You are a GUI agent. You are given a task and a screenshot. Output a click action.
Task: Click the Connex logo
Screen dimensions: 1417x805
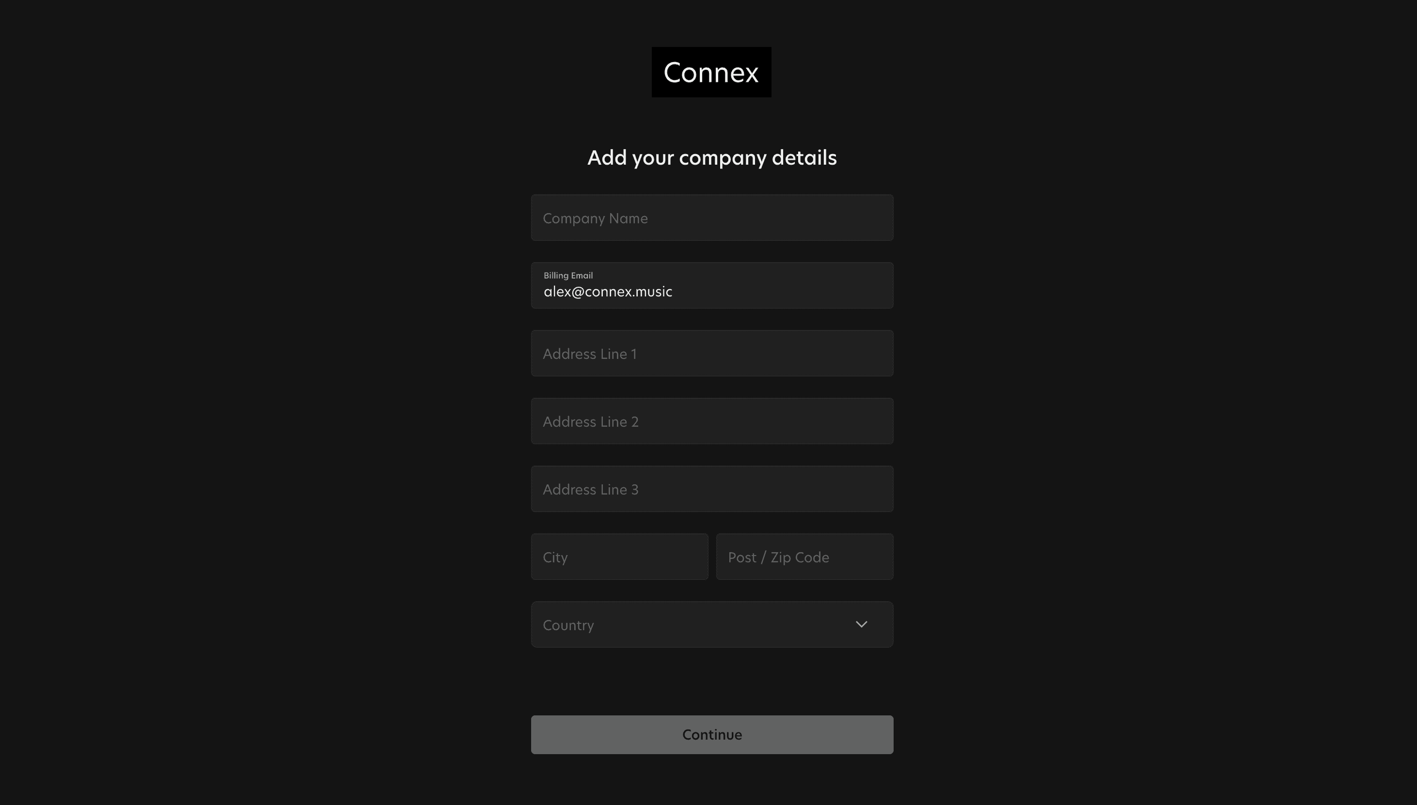point(711,73)
